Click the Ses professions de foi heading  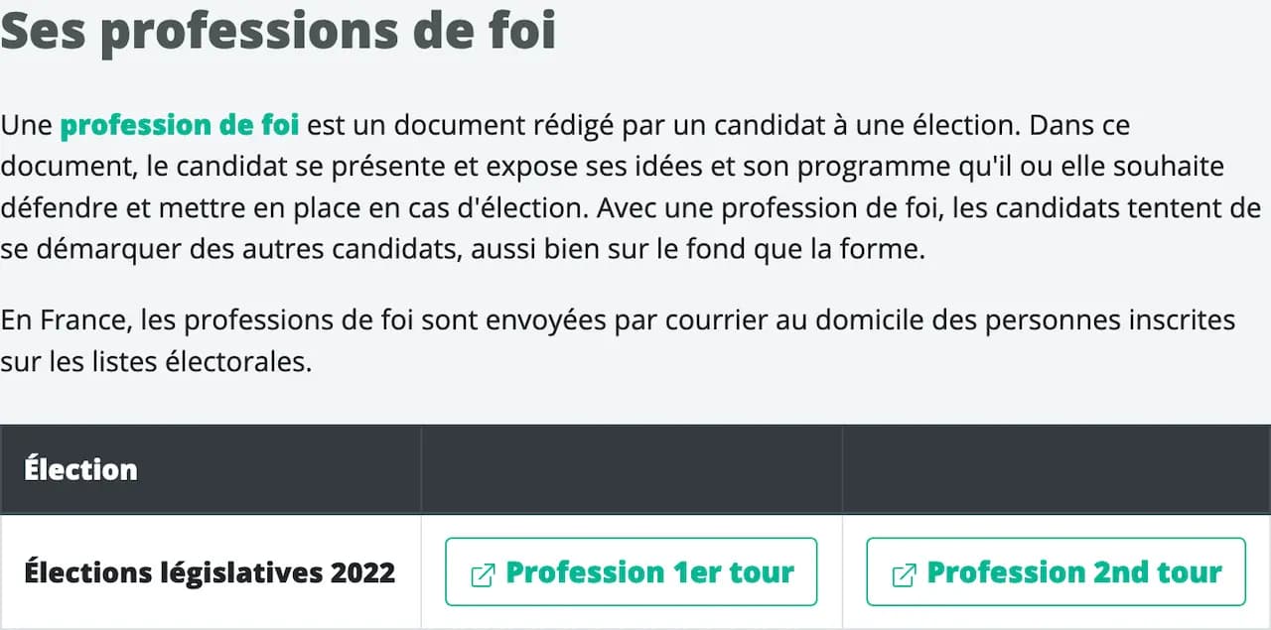278,32
